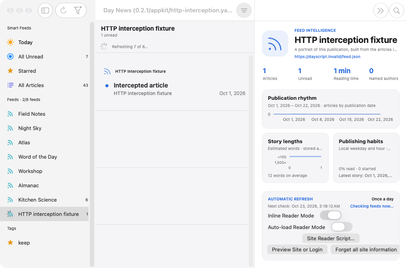Click the '0% read · 0 starred' text

pyautogui.click(x=357, y=169)
